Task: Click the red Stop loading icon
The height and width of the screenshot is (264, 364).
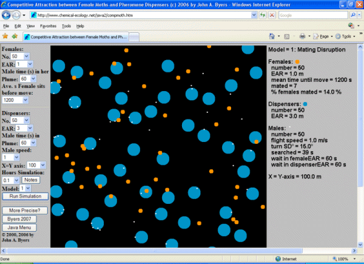Action: 272,15
